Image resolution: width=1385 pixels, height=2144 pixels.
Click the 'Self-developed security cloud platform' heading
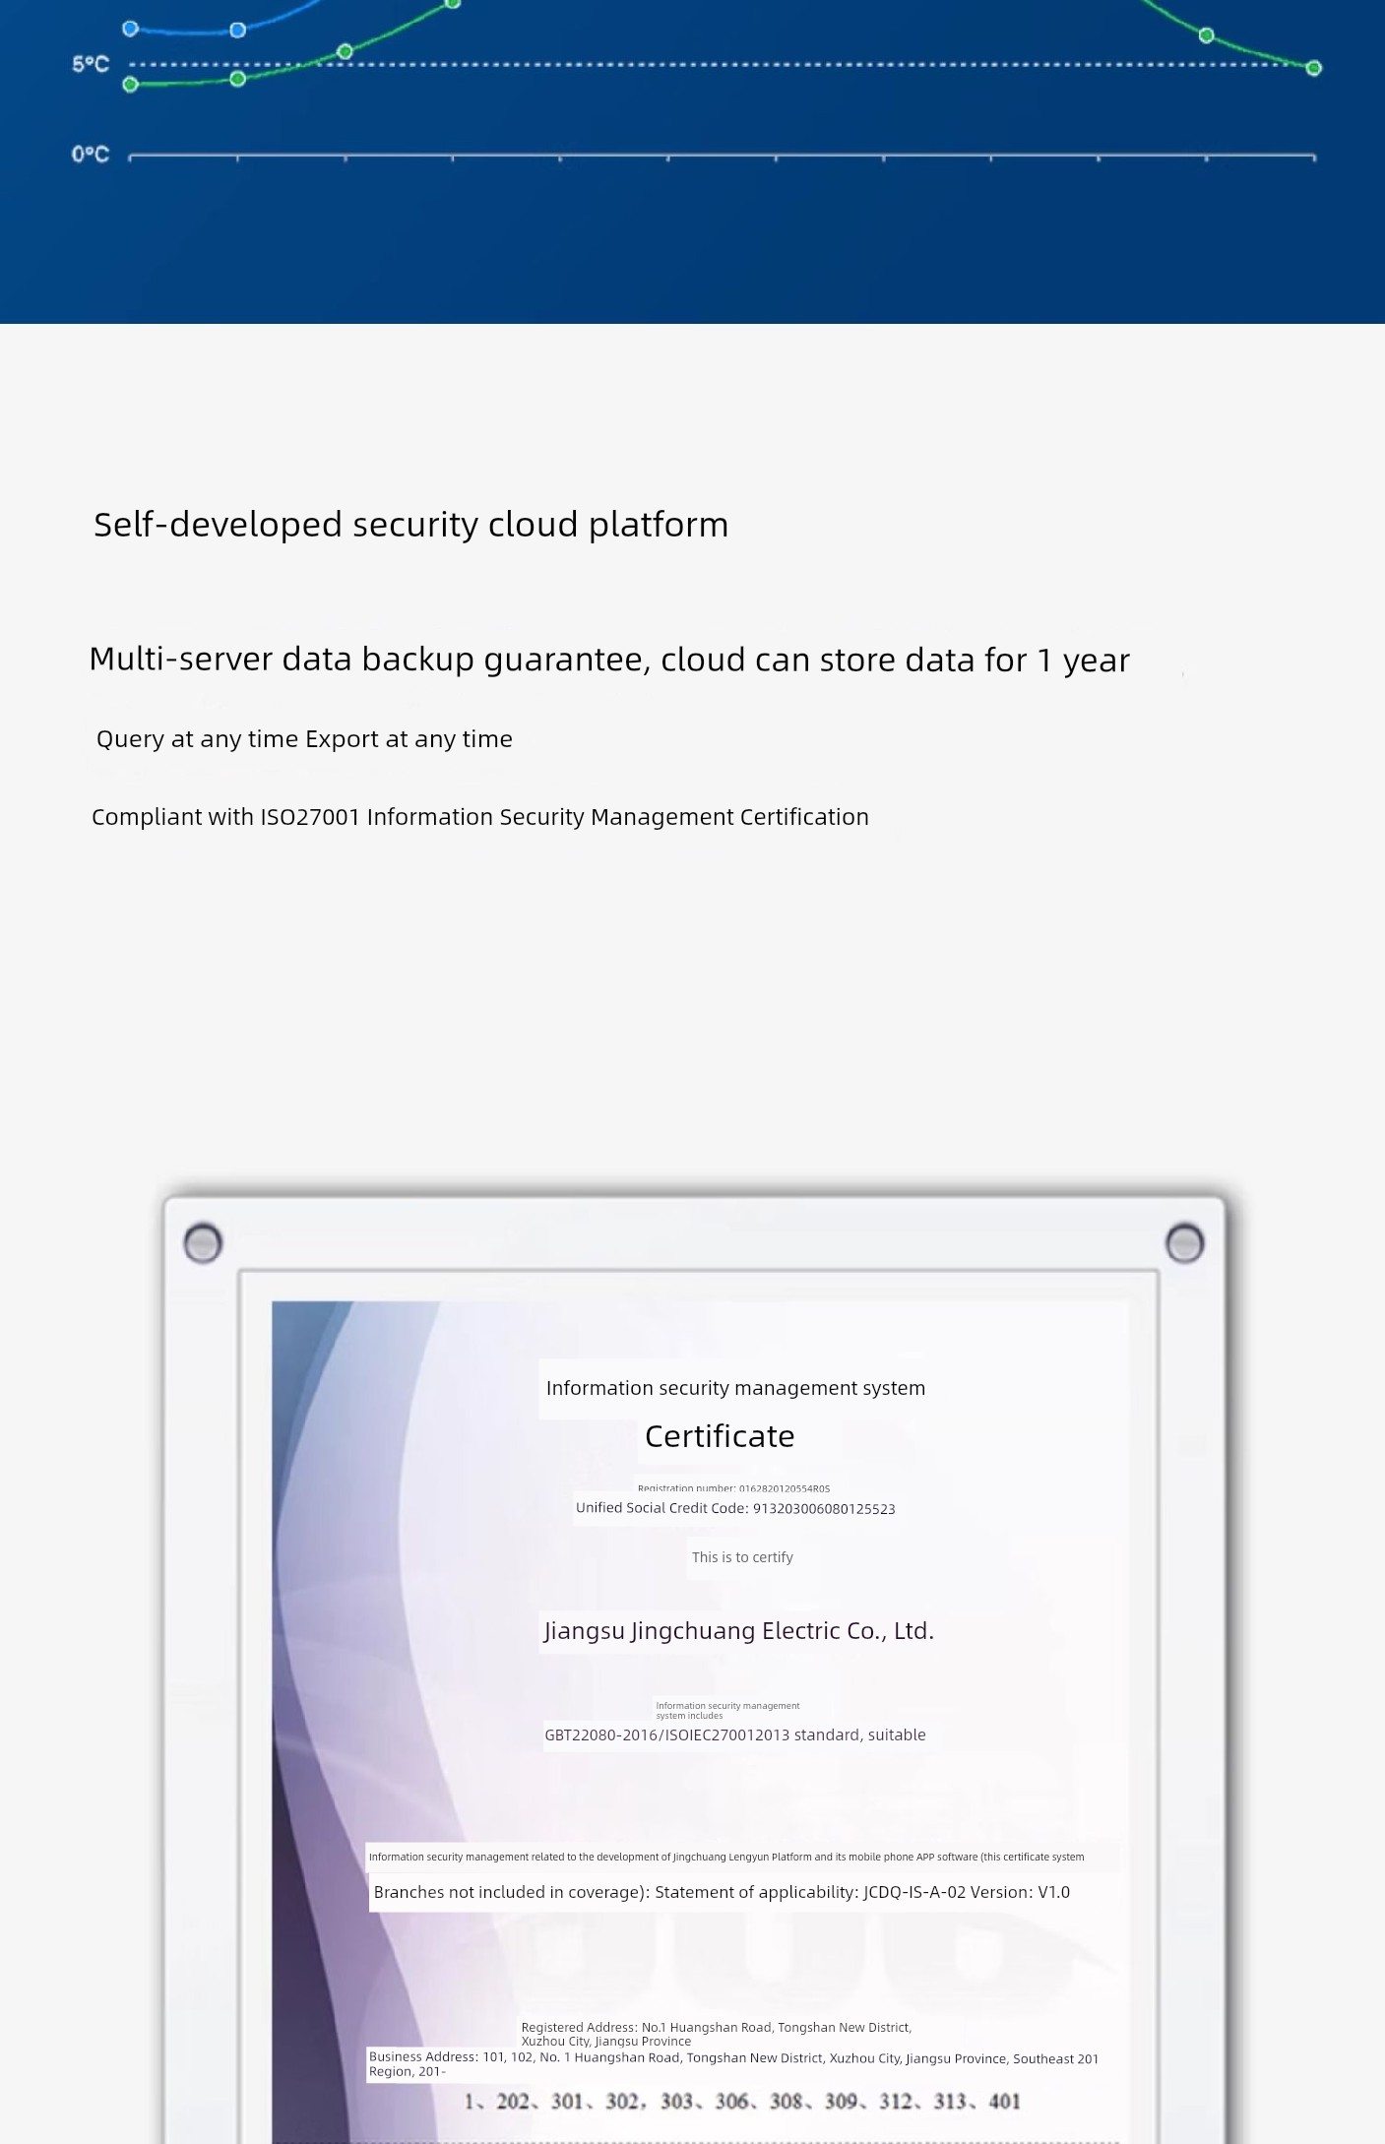411,525
